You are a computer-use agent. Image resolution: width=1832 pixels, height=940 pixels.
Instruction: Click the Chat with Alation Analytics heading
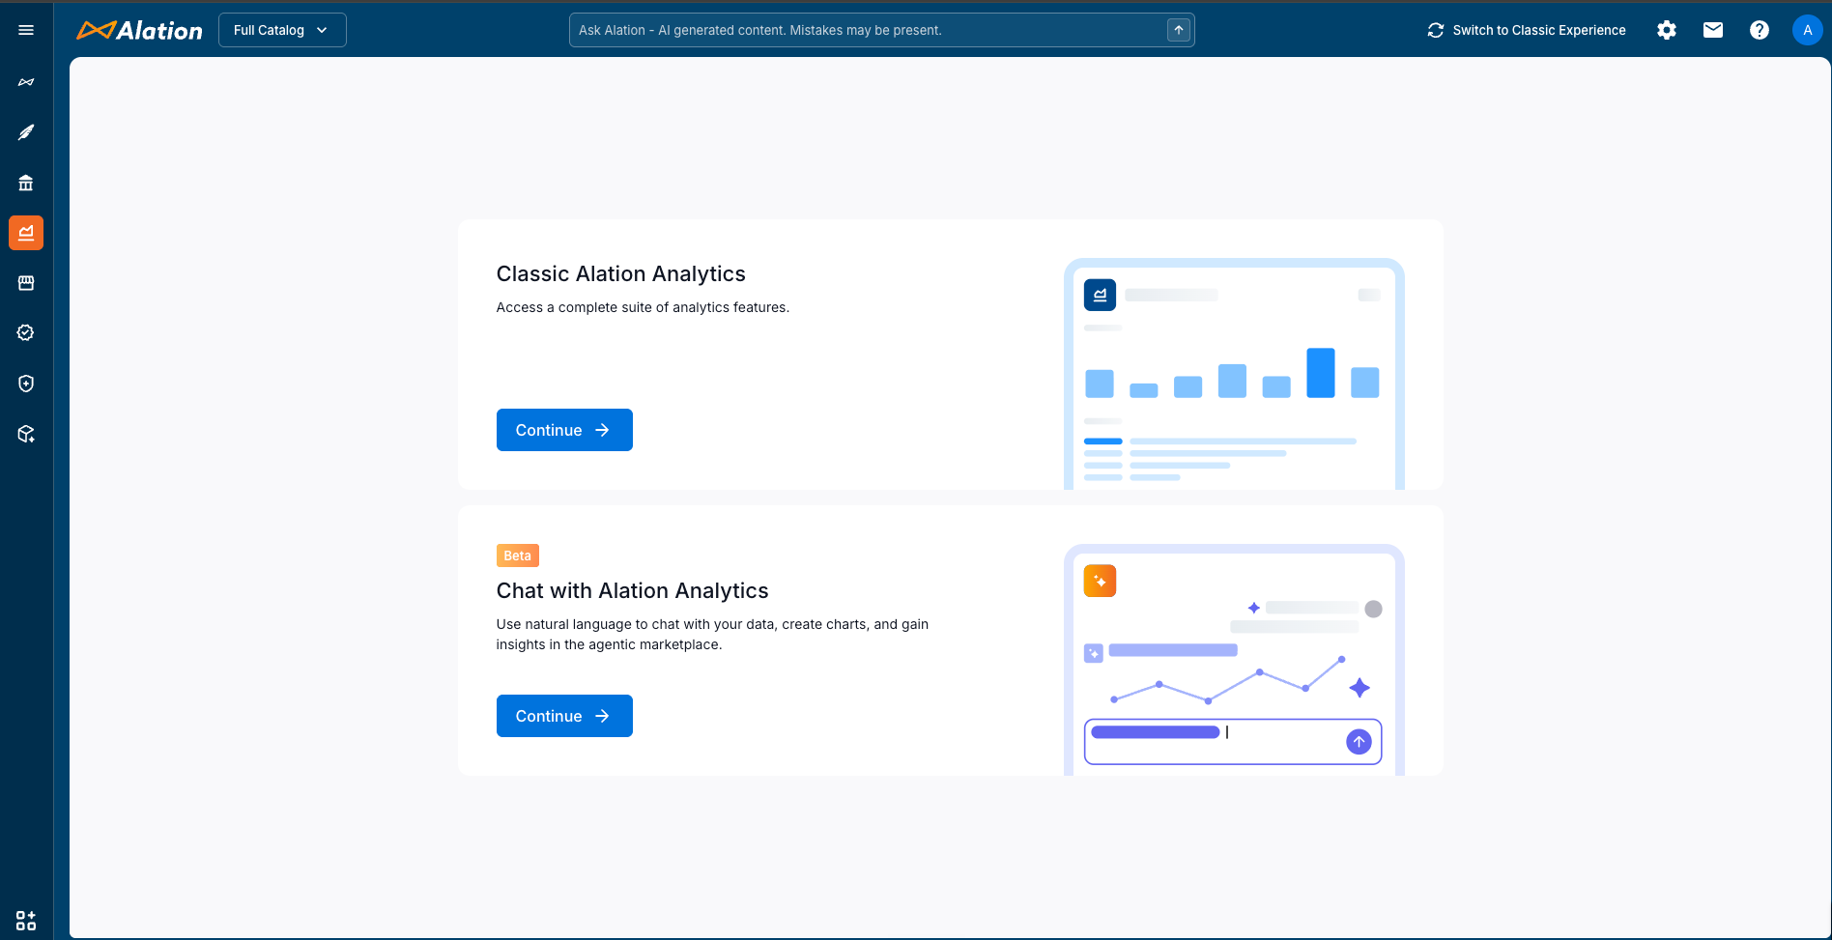[x=633, y=591]
